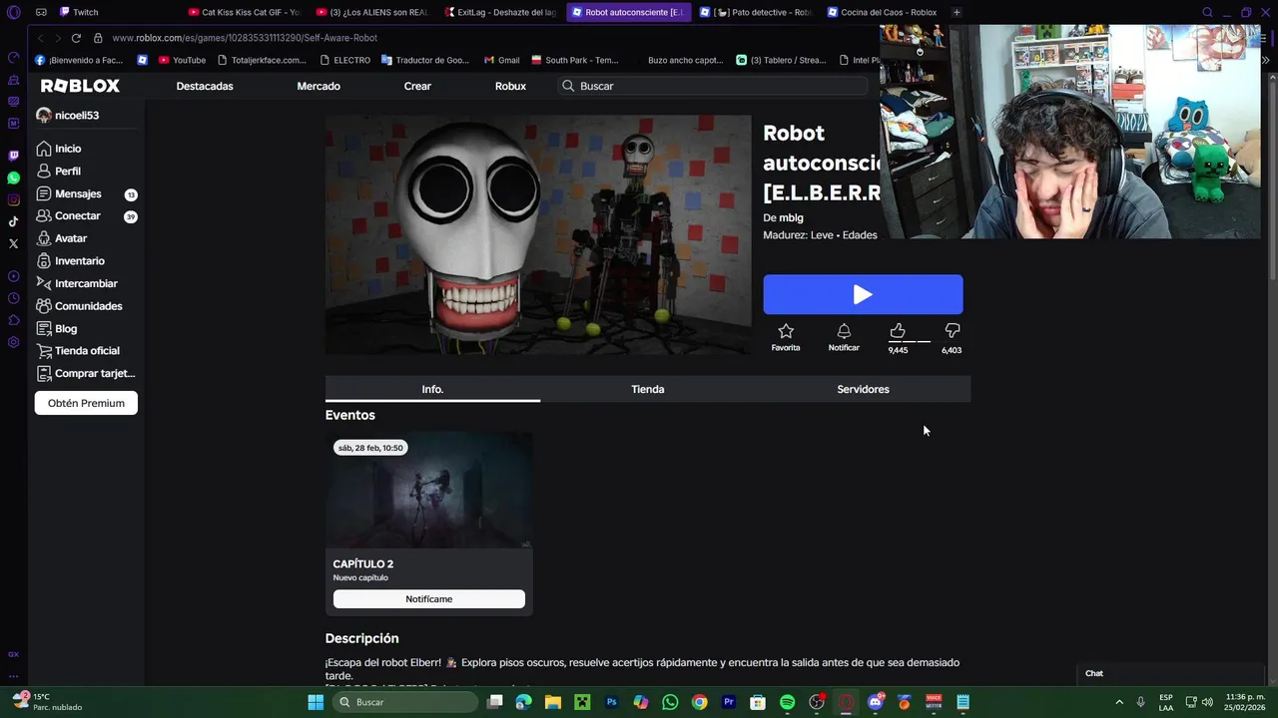Screen dimensions: 1278x718
Task: Add game to favorites with star icon
Action: coord(786,331)
